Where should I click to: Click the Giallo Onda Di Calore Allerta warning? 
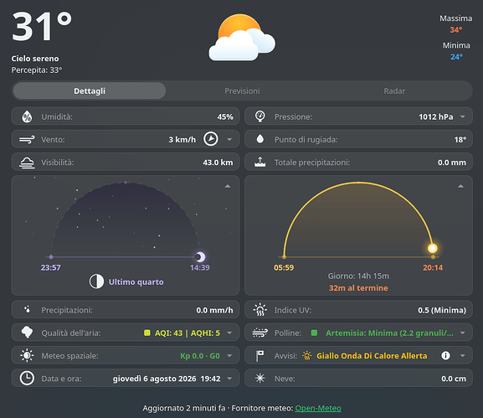[x=372, y=356]
